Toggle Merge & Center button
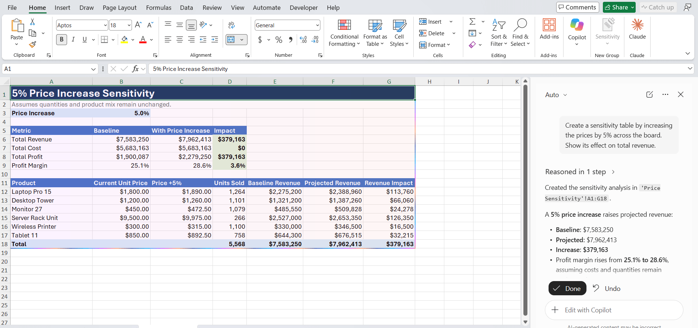 231,39
